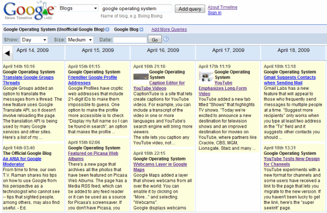Image resolution: width=327 pixels, height=213 pixels.
Task: Choose Add More Queries link
Action: [169, 29]
